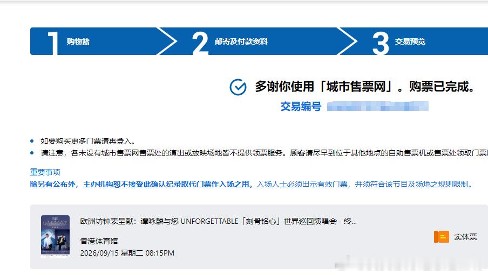488x275 pixels.
Task: Click the orange 实体票 ticket icon
Action: coord(442,237)
